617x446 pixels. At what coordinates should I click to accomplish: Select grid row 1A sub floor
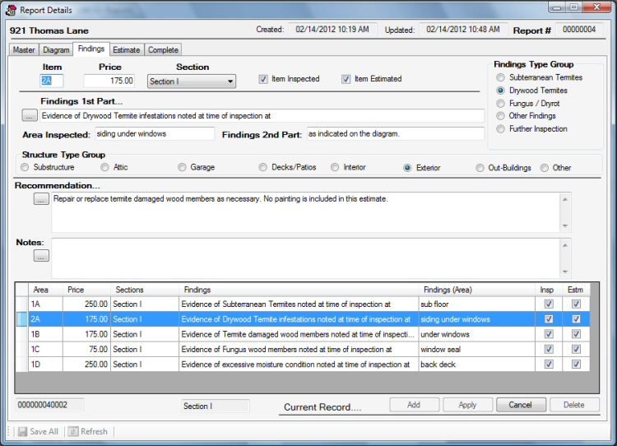click(303, 304)
